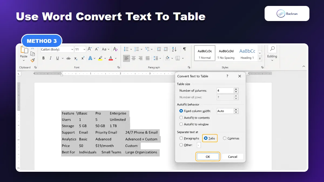Toggle bold formatting
This screenshot has height=182, width=324.
click(43, 58)
